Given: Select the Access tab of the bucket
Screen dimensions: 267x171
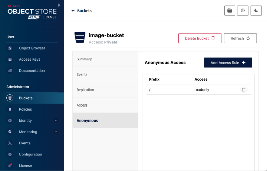Looking at the screenshot, I should [82, 105].
